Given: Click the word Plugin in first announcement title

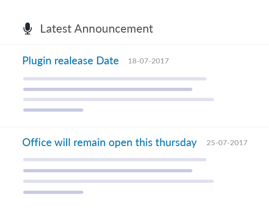Looking at the screenshot, I should point(37,61).
